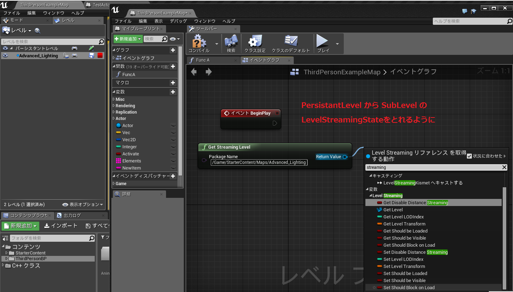Toggle the editable eye for the Vec variable
This screenshot has height=292, width=513.
coord(173,132)
